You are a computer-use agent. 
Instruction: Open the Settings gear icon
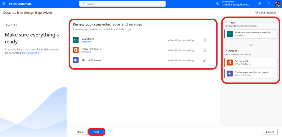coord(260,4)
